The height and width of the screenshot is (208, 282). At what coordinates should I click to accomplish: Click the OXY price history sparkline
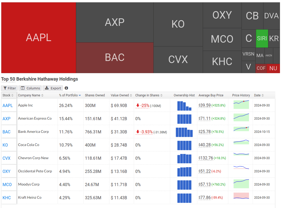point(241,167)
